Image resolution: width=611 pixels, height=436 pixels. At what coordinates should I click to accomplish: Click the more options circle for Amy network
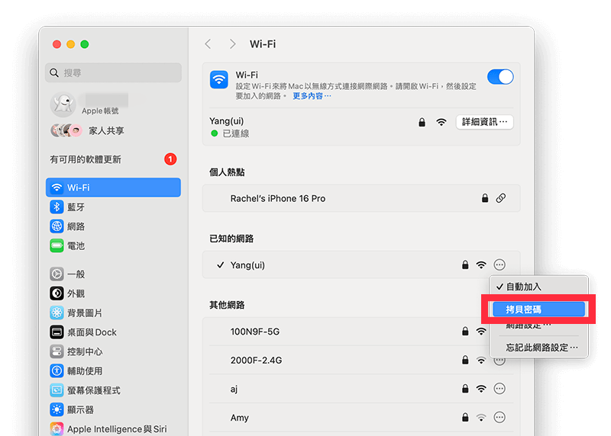pyautogui.click(x=499, y=418)
